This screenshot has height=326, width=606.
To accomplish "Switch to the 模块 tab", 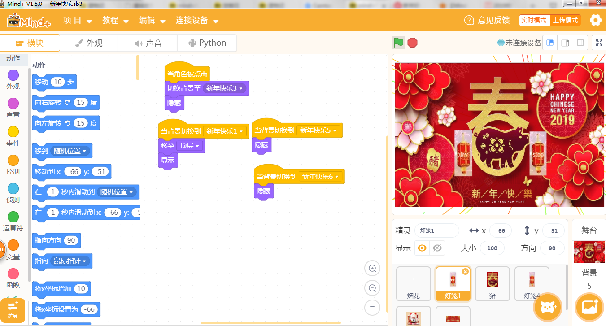I will point(30,43).
